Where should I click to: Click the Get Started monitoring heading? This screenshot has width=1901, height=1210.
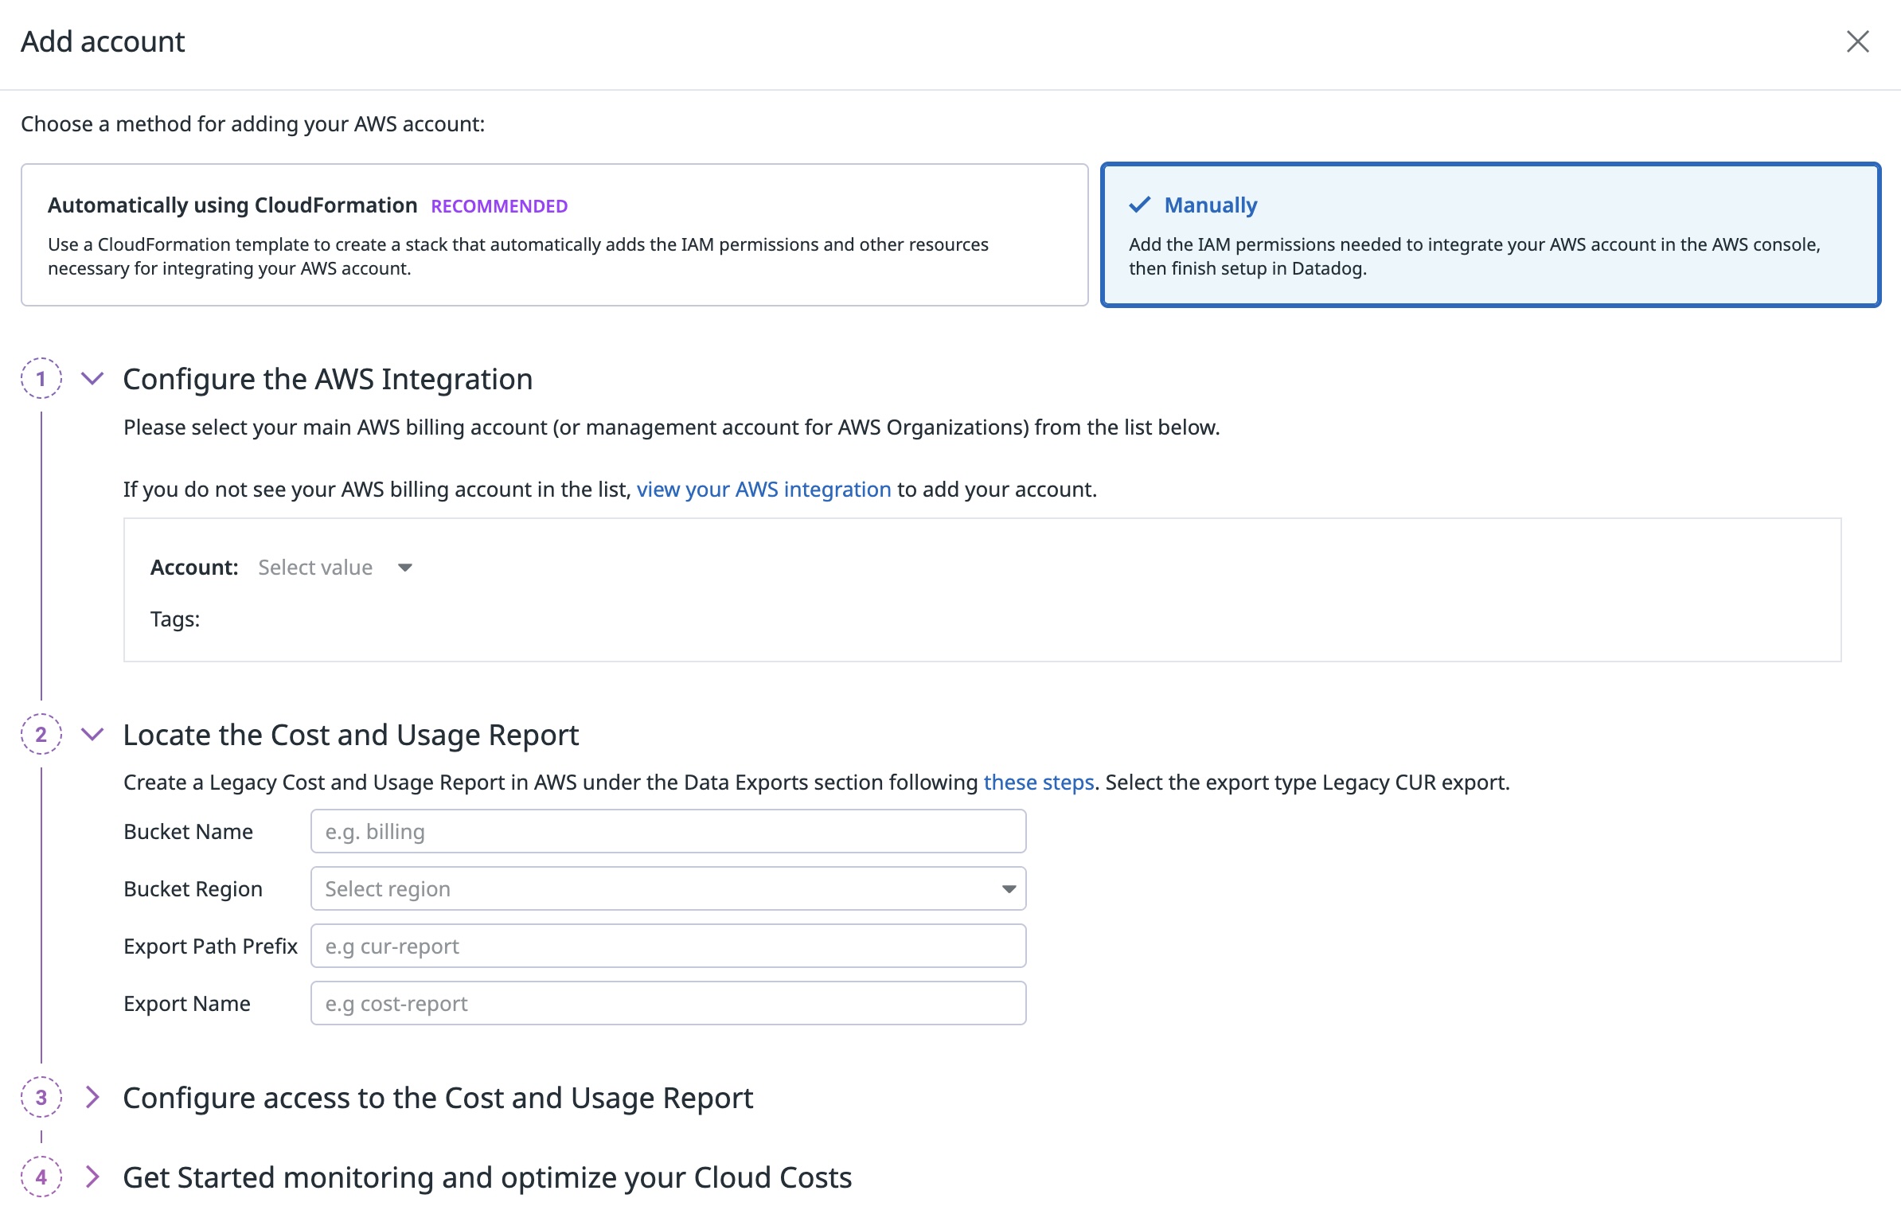tap(486, 1177)
